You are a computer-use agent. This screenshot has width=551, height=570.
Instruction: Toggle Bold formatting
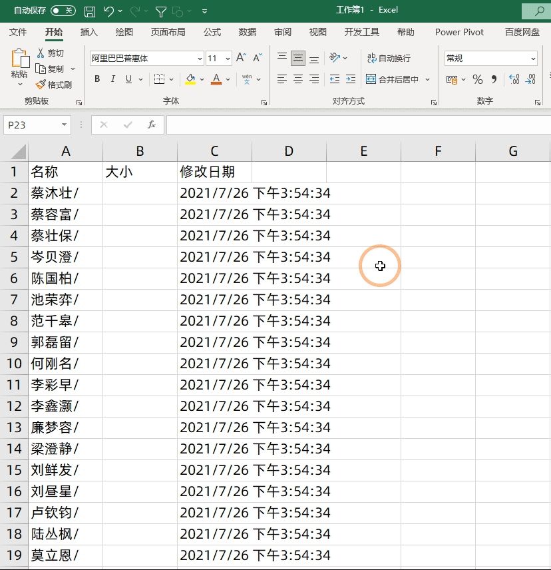(x=97, y=79)
